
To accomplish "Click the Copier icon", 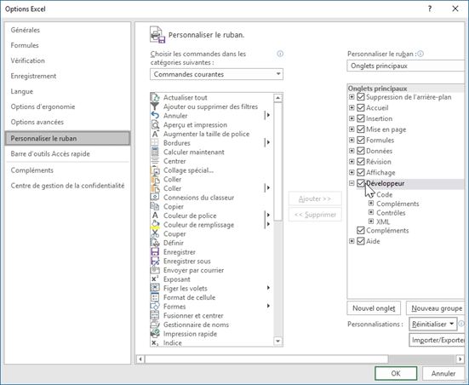I will click(x=155, y=207).
